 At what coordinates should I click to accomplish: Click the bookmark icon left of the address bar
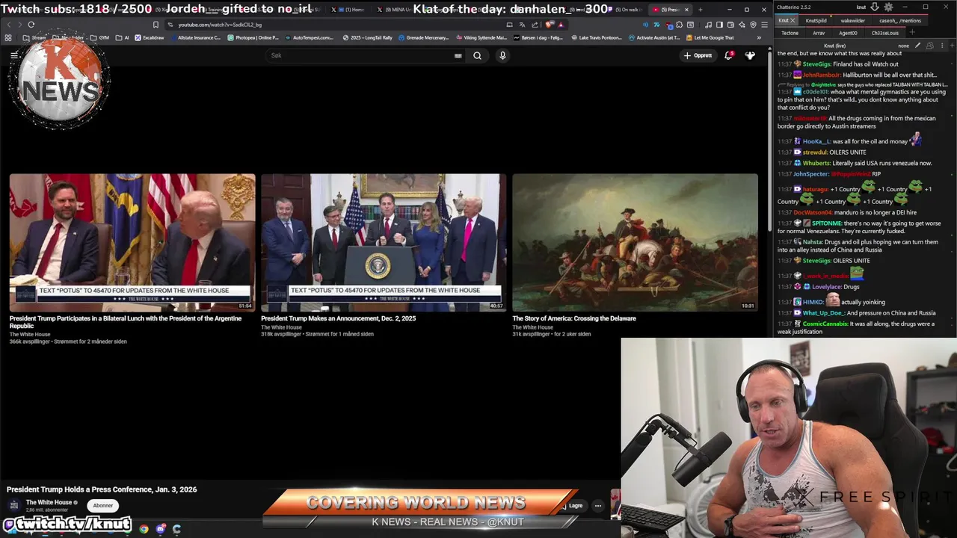[156, 25]
